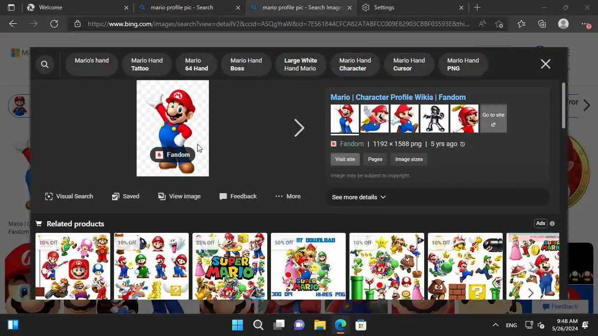The height and width of the screenshot is (336, 598).
Task: Show hidden system tray icons
Action: click(x=495, y=325)
